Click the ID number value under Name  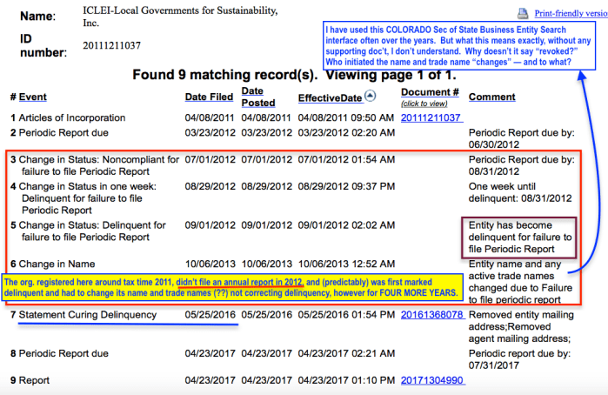(x=112, y=45)
